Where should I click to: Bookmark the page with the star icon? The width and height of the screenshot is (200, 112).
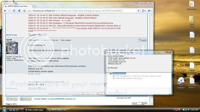coord(25,11)
